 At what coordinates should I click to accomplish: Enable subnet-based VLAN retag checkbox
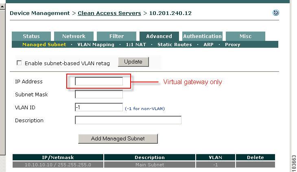(19, 63)
